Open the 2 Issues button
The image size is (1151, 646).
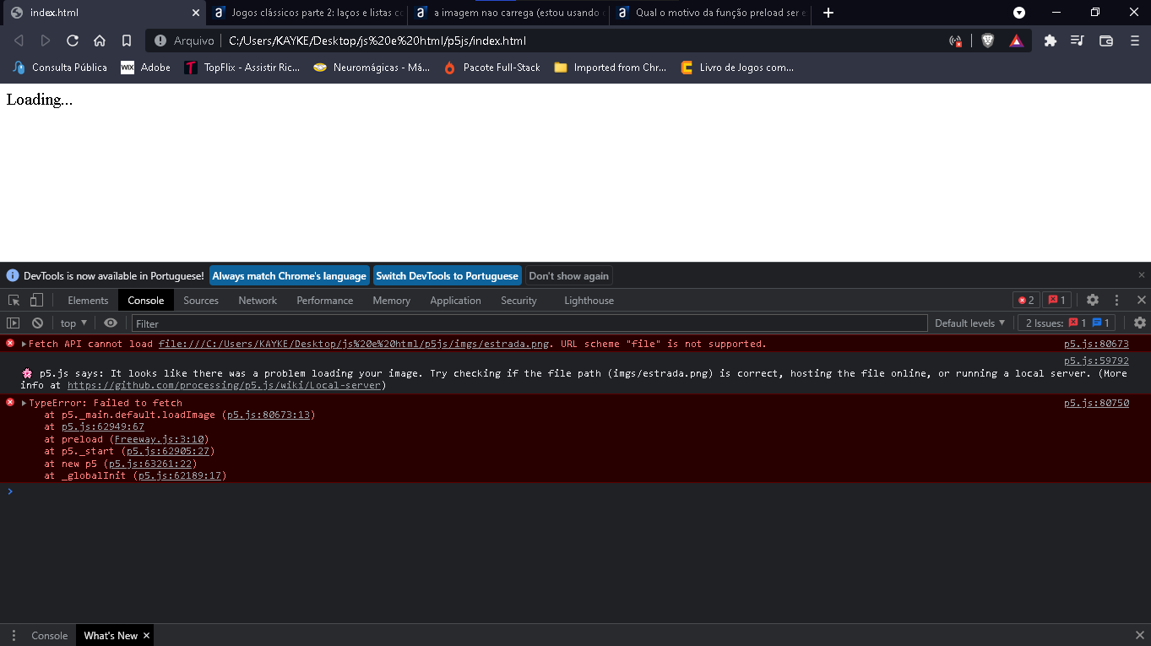tap(1068, 323)
